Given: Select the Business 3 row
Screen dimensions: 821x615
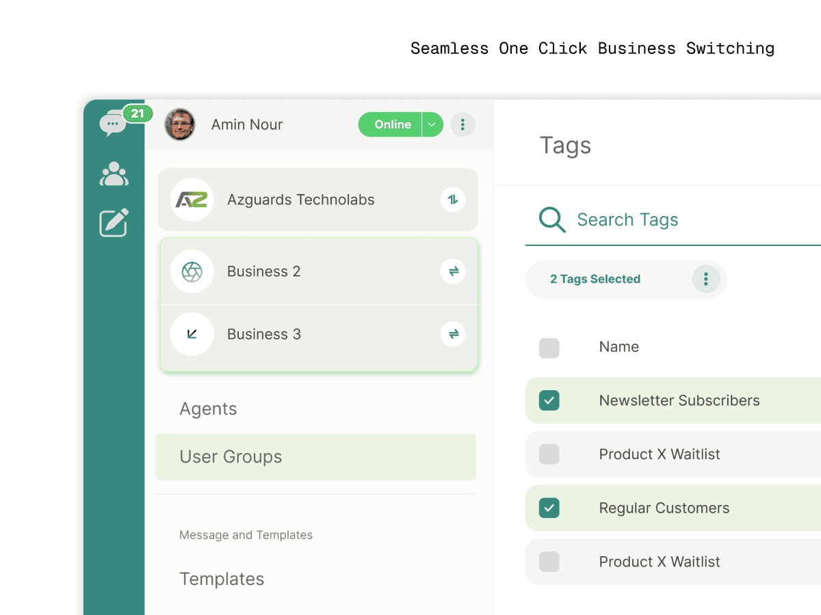Looking at the screenshot, I should [319, 338].
